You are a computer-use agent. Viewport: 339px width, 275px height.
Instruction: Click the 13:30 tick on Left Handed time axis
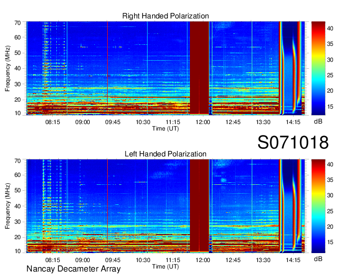point(263,260)
